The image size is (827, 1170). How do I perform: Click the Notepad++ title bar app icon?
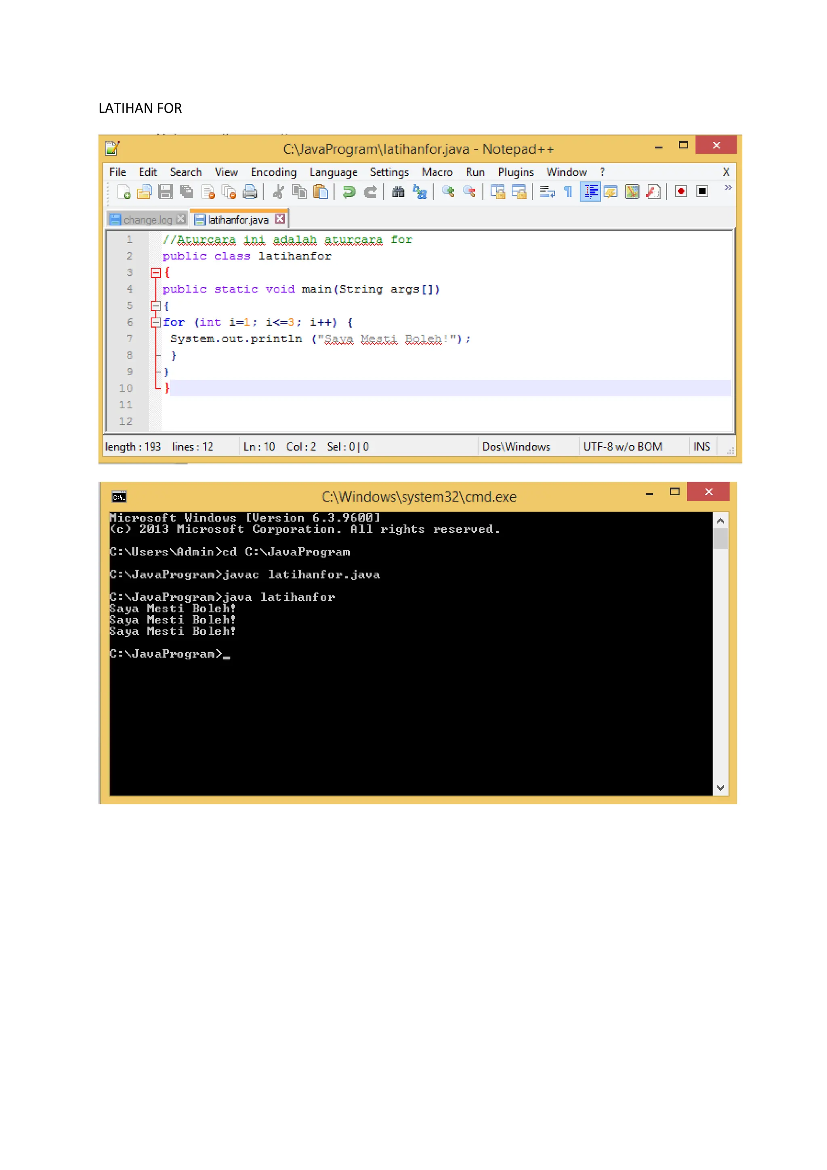tap(112, 148)
